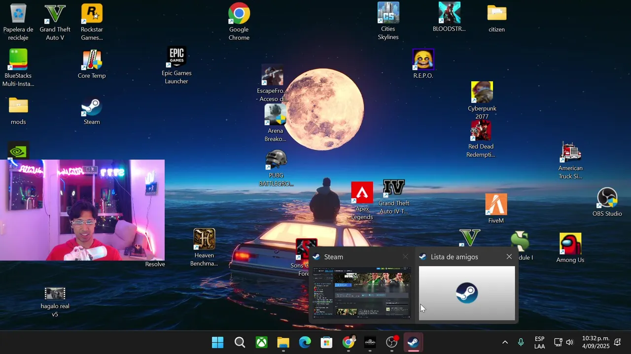Select the Google Chrome desktop shortcut

tap(239, 22)
